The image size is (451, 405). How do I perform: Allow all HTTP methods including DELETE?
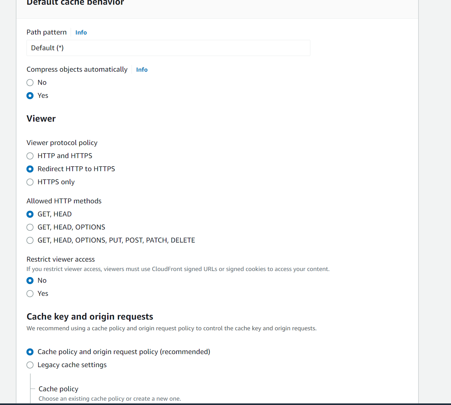[30, 240]
